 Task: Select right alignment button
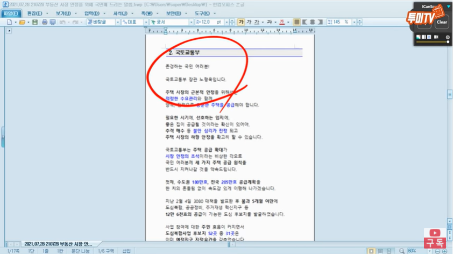coord(320,22)
